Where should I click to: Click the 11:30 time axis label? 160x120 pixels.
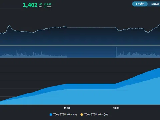(67, 108)
